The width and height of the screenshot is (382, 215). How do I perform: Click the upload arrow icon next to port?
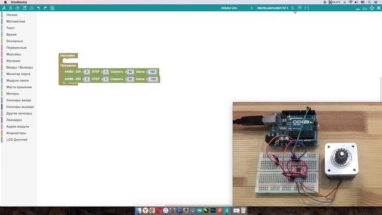click(x=292, y=8)
